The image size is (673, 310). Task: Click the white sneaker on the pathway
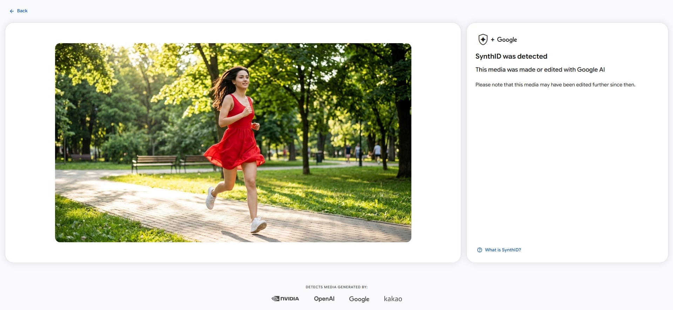(258, 225)
